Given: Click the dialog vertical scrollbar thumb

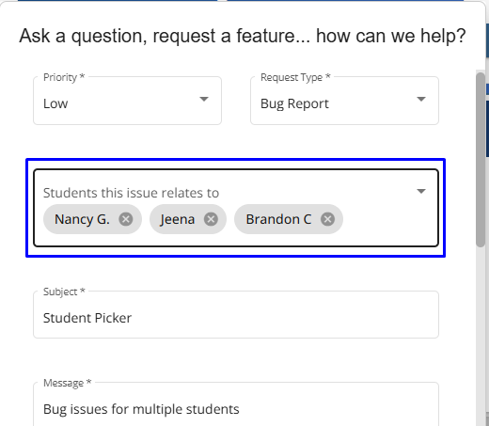Looking at the screenshot, I should (x=481, y=160).
